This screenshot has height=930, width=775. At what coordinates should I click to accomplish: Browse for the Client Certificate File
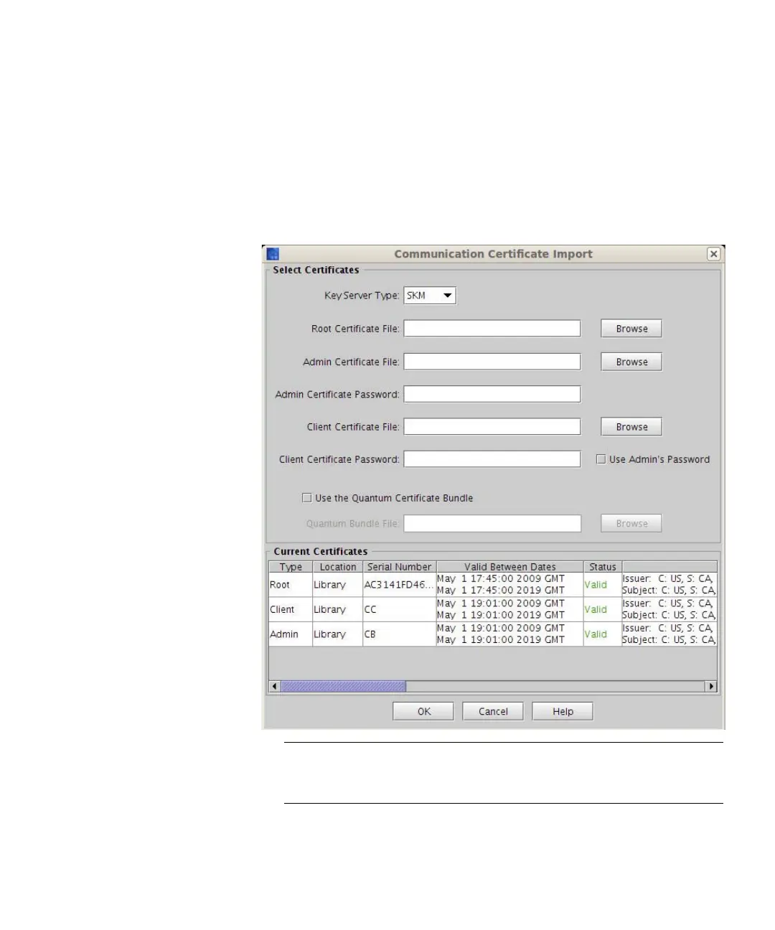click(x=631, y=426)
